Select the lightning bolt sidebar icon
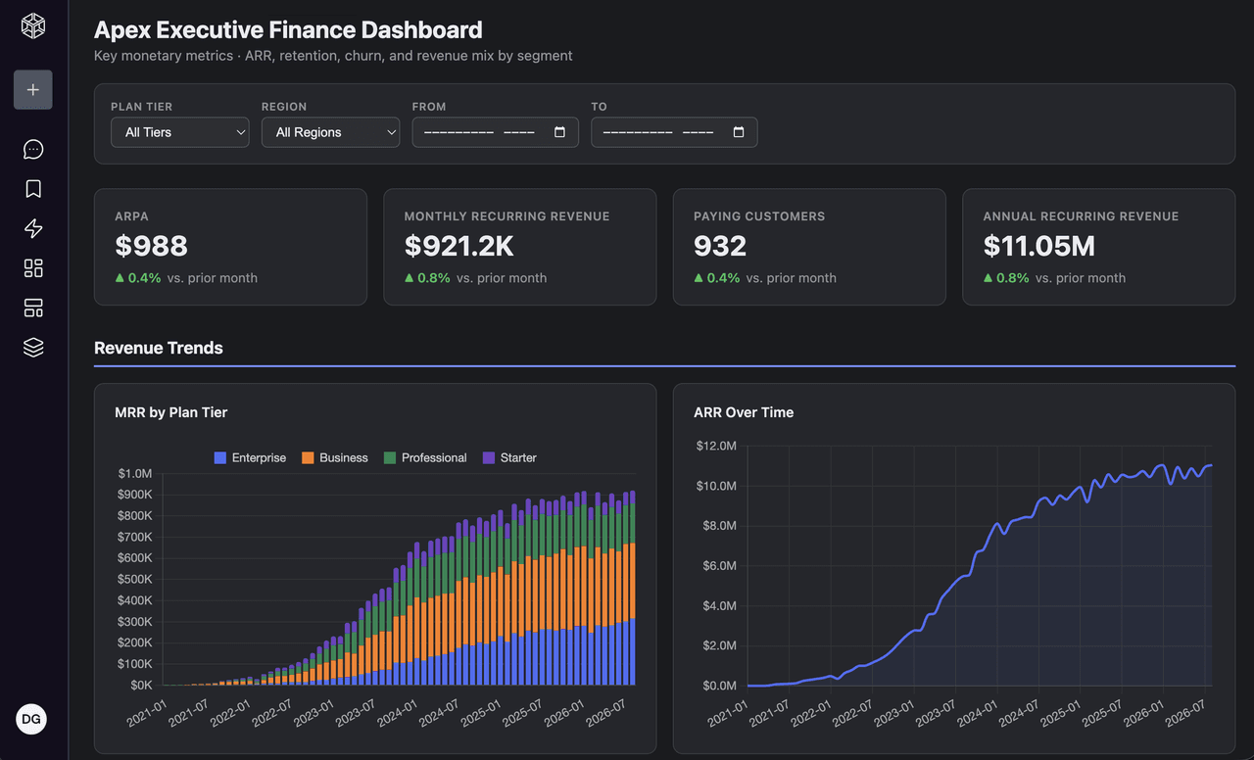 33,228
